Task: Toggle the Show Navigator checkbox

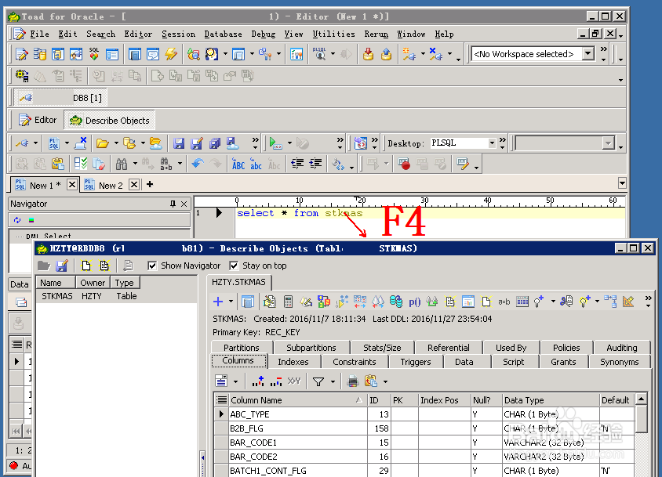Action: tap(152, 266)
